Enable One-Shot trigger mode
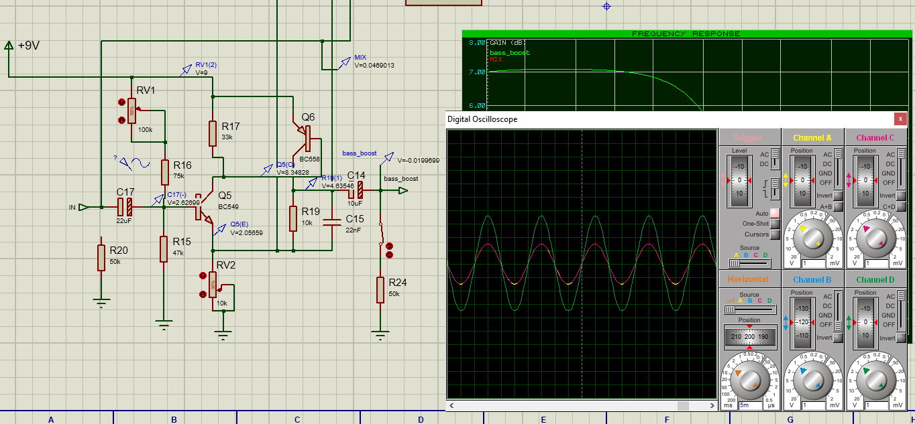The image size is (915, 424). tap(775, 224)
